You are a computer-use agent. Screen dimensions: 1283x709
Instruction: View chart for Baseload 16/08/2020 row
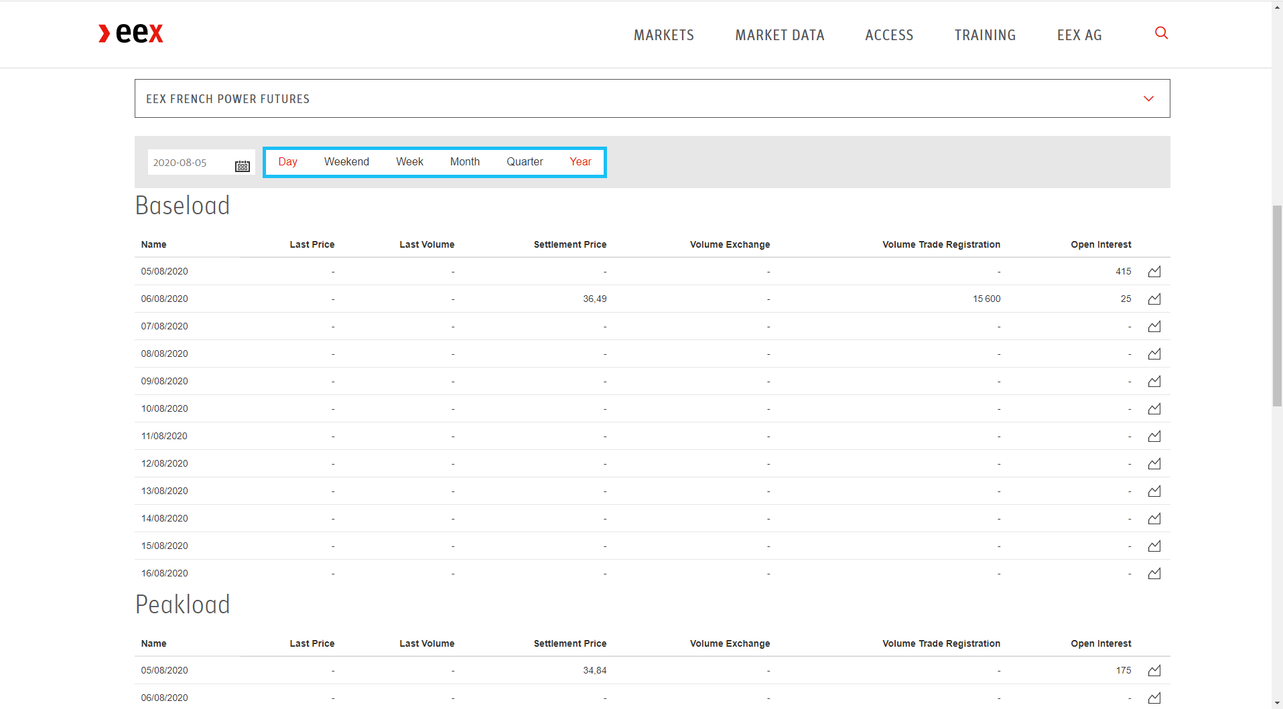[1154, 574]
